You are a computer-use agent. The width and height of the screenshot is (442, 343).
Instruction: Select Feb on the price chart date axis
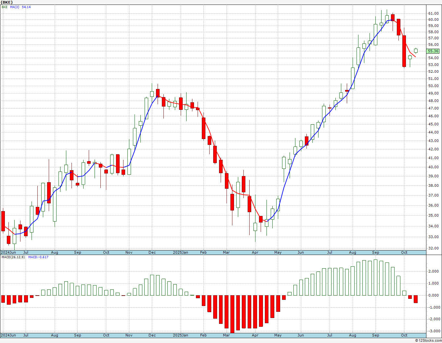[x=203, y=252]
